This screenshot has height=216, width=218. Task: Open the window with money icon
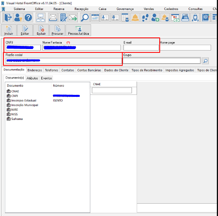(x=175, y=17)
